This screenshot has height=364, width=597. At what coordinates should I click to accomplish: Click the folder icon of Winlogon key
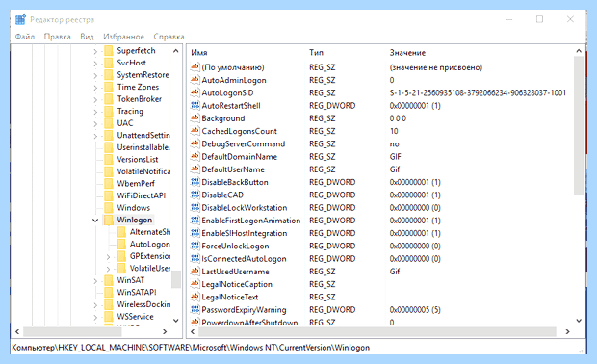coord(109,220)
